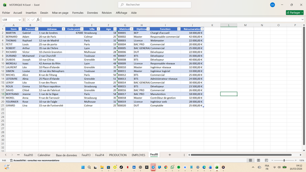Switch to Page Break Preview view
Viewport: 306px width, 172px height.
coord(266,160)
